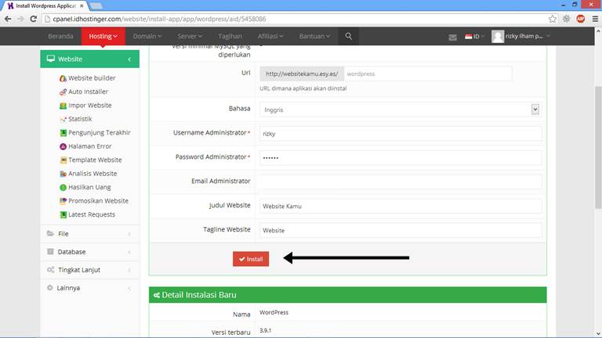Open Auto Installer tool

pyautogui.click(x=84, y=92)
